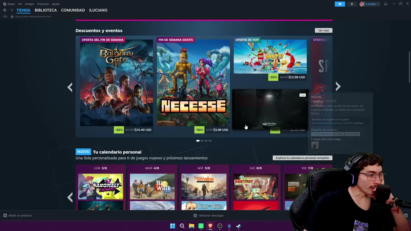Open WhatsApp from the taskbar
Viewport: 411px width, 231px height.
201,226
